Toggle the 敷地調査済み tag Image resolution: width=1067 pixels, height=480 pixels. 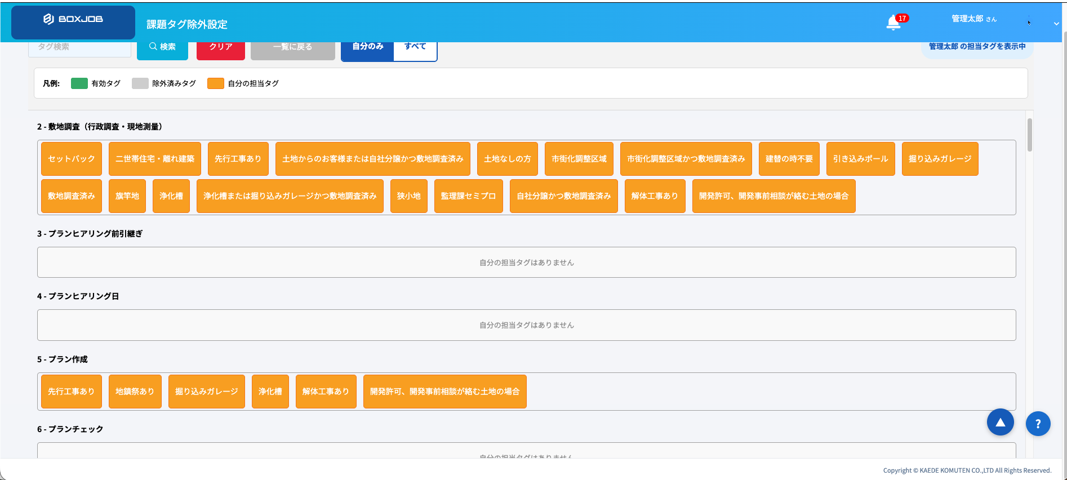pos(72,196)
